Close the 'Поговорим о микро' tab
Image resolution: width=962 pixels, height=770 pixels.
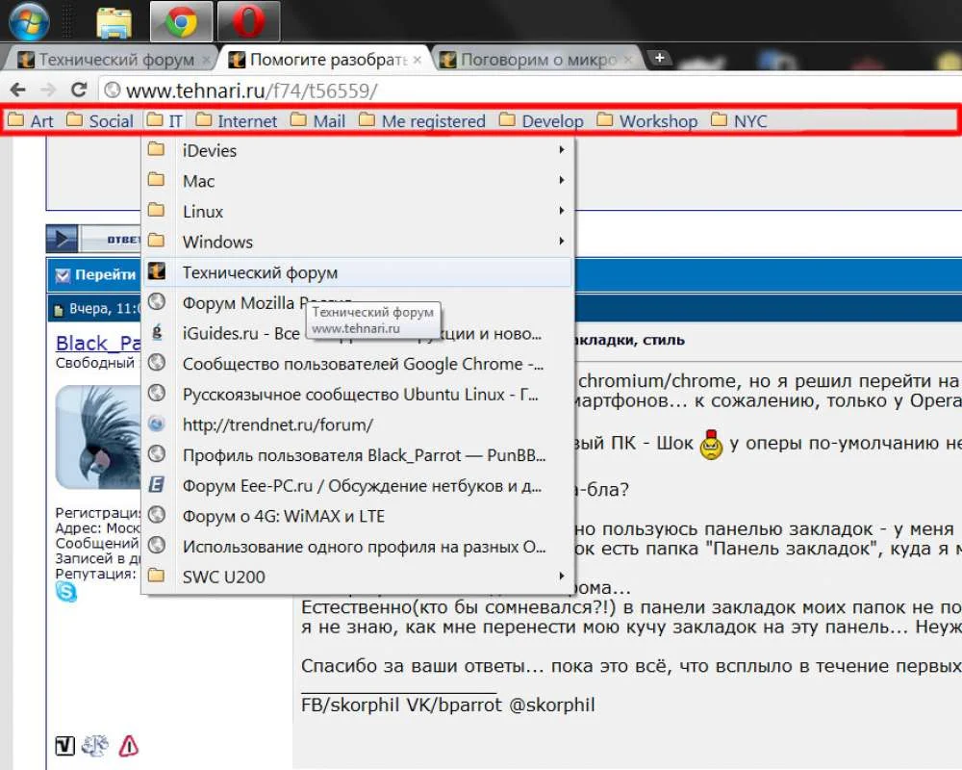point(628,61)
